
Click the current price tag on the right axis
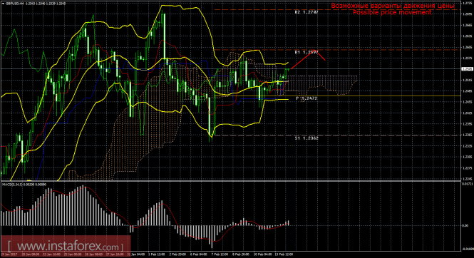(x=467, y=69)
